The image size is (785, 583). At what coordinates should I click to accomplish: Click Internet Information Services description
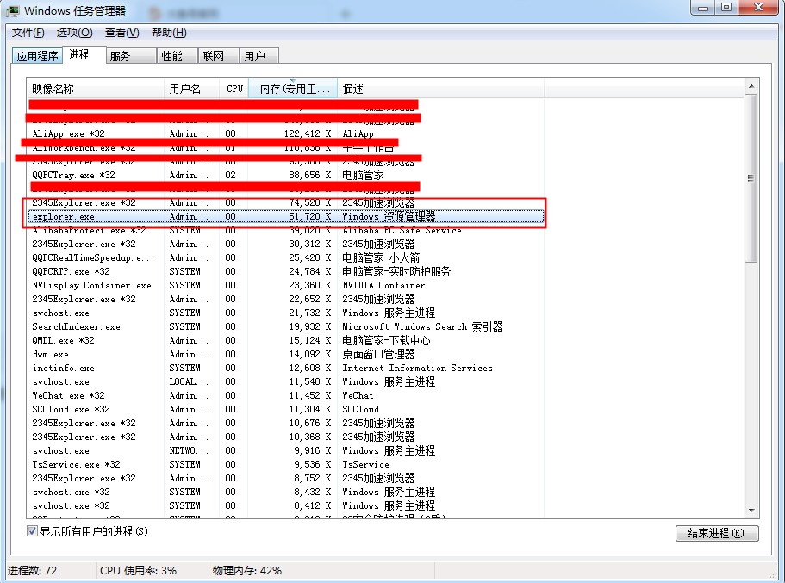418,368
